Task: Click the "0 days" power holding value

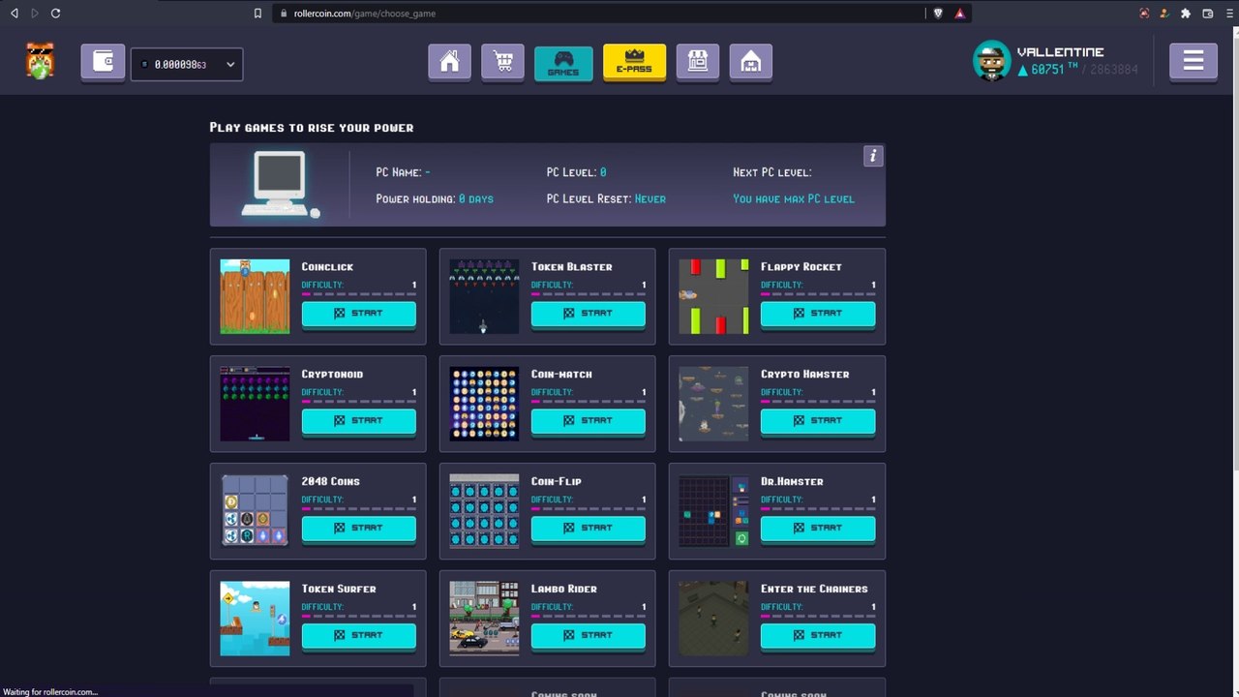Action: pyautogui.click(x=476, y=198)
